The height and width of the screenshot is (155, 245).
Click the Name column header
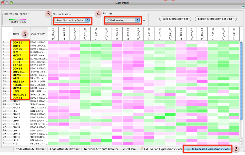tap(16, 34)
